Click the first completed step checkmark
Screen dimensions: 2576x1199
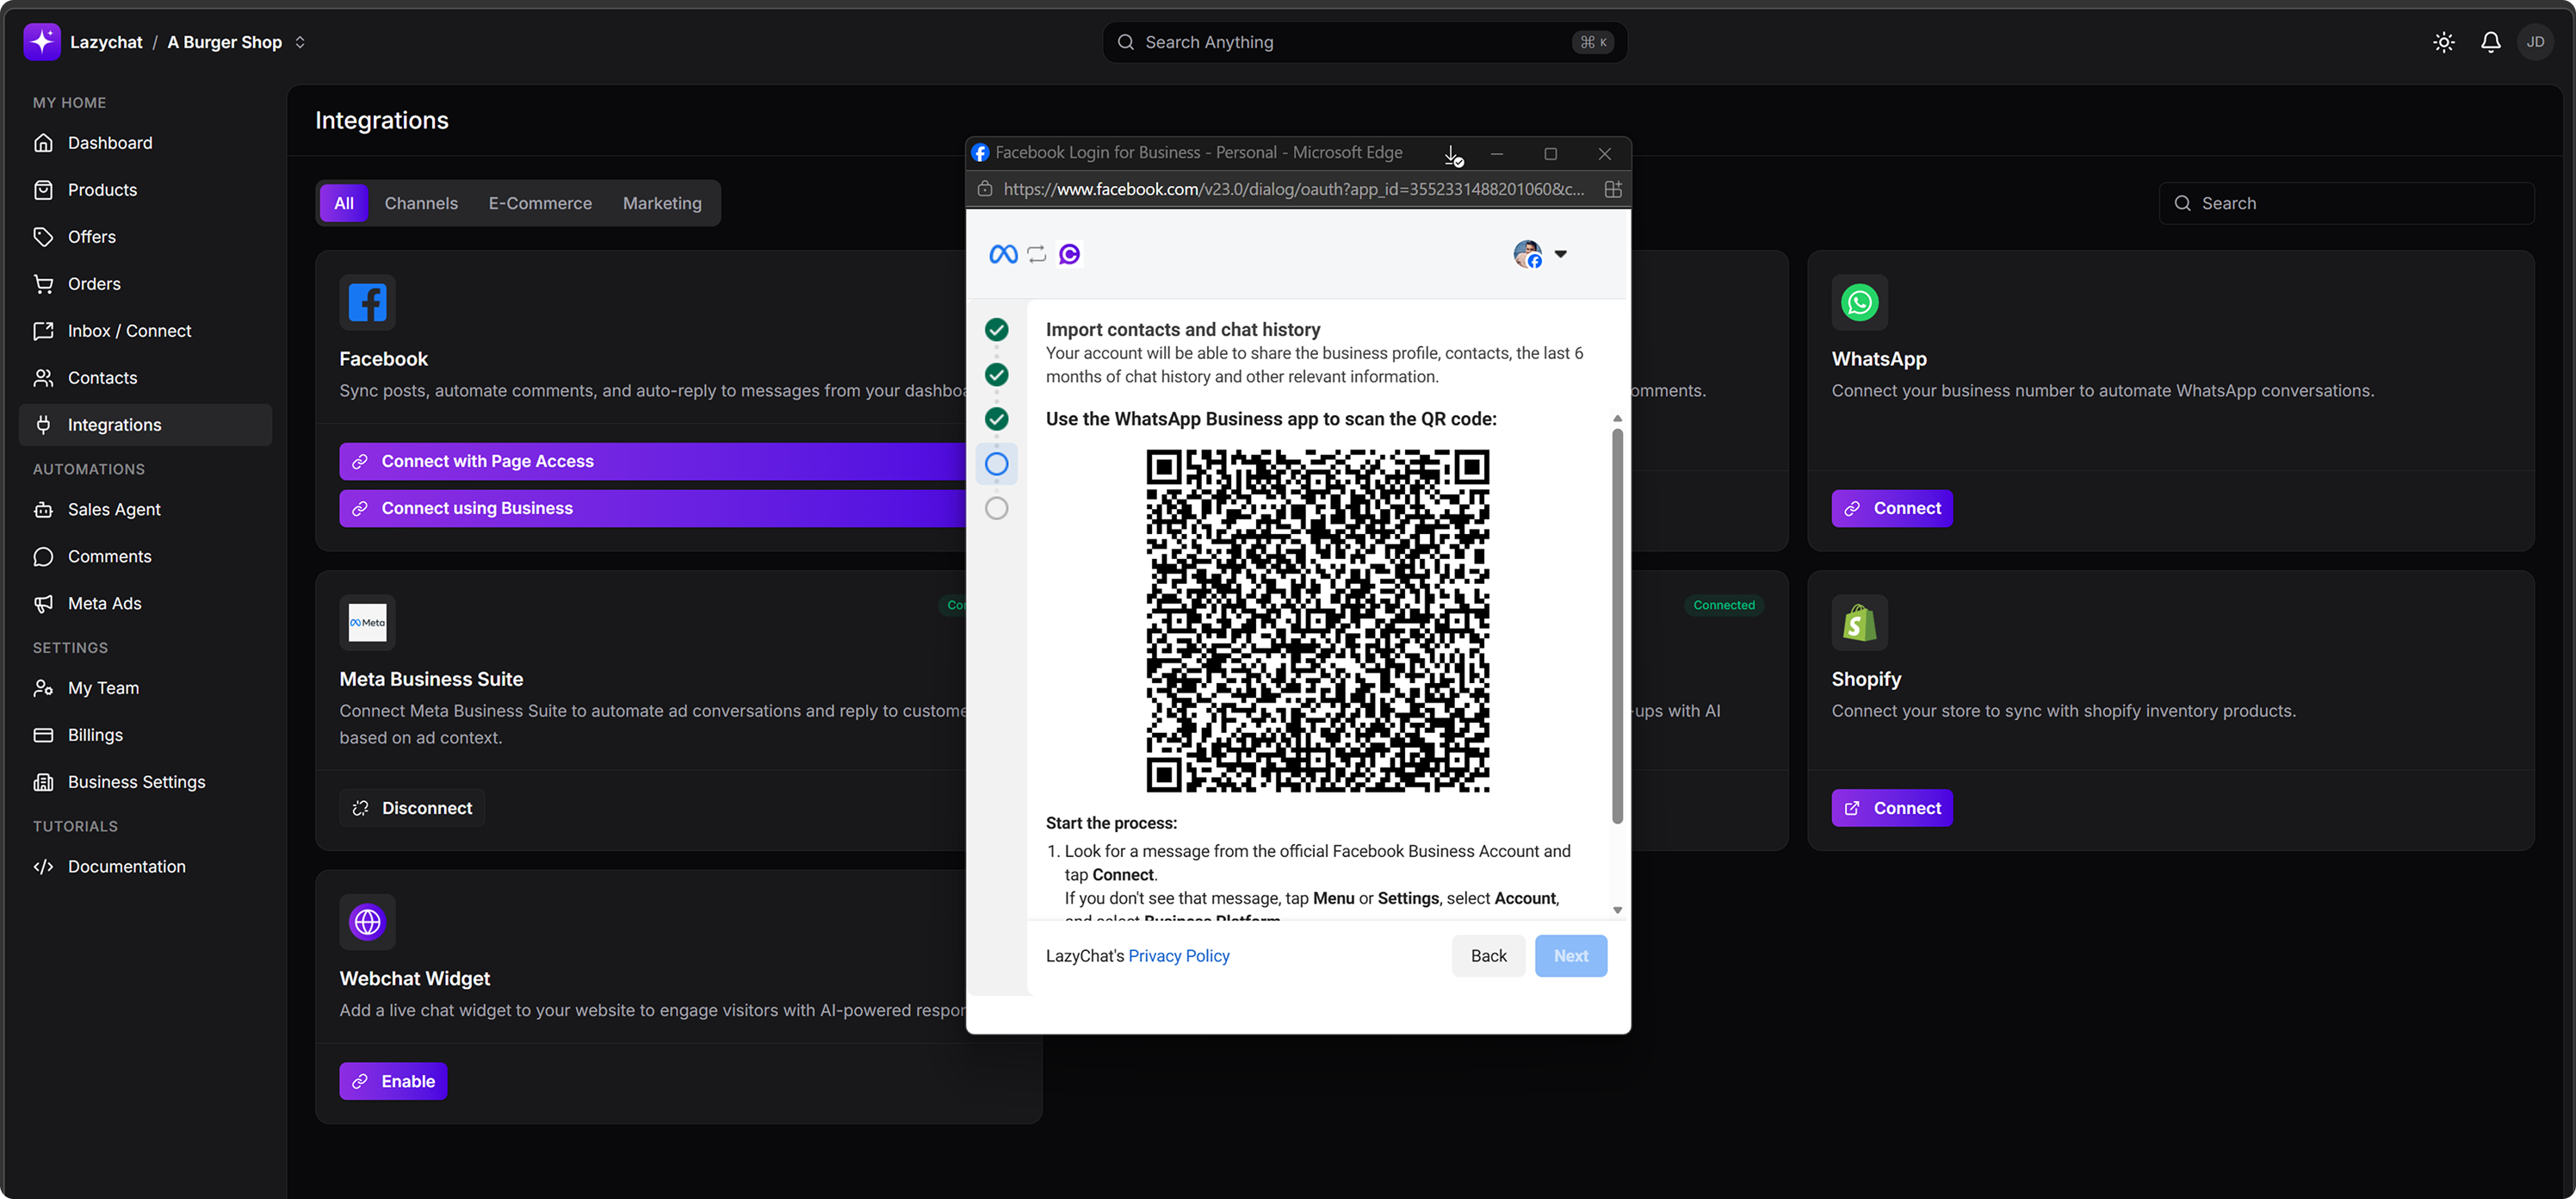click(996, 329)
